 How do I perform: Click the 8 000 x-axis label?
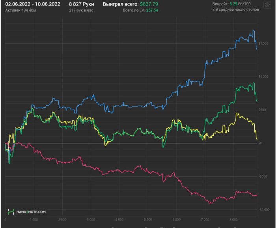click(x=233, y=220)
